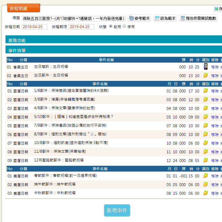The image size is (222, 222).
Task: Click the 設為範本 button
Action: [x=165, y=18]
